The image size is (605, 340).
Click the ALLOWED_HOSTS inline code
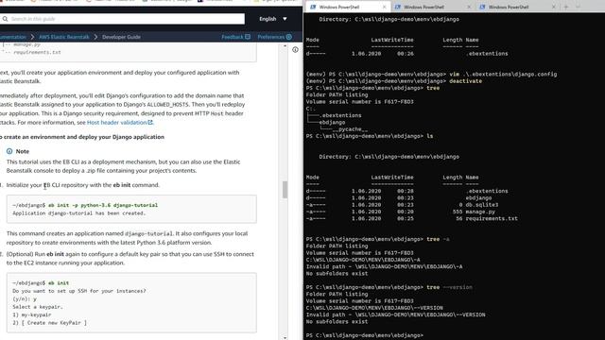click(x=168, y=105)
